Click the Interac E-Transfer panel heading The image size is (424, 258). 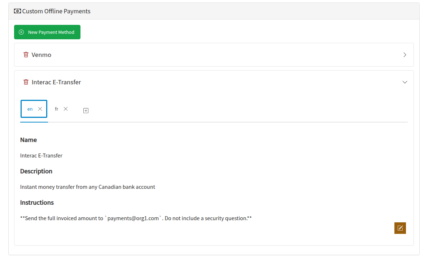pyautogui.click(x=56, y=82)
